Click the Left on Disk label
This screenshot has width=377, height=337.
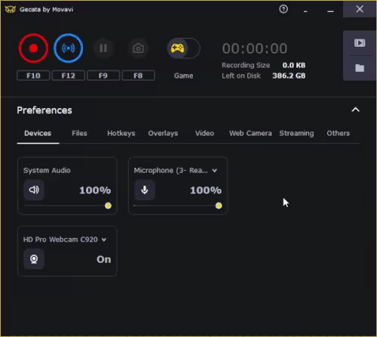(x=241, y=76)
